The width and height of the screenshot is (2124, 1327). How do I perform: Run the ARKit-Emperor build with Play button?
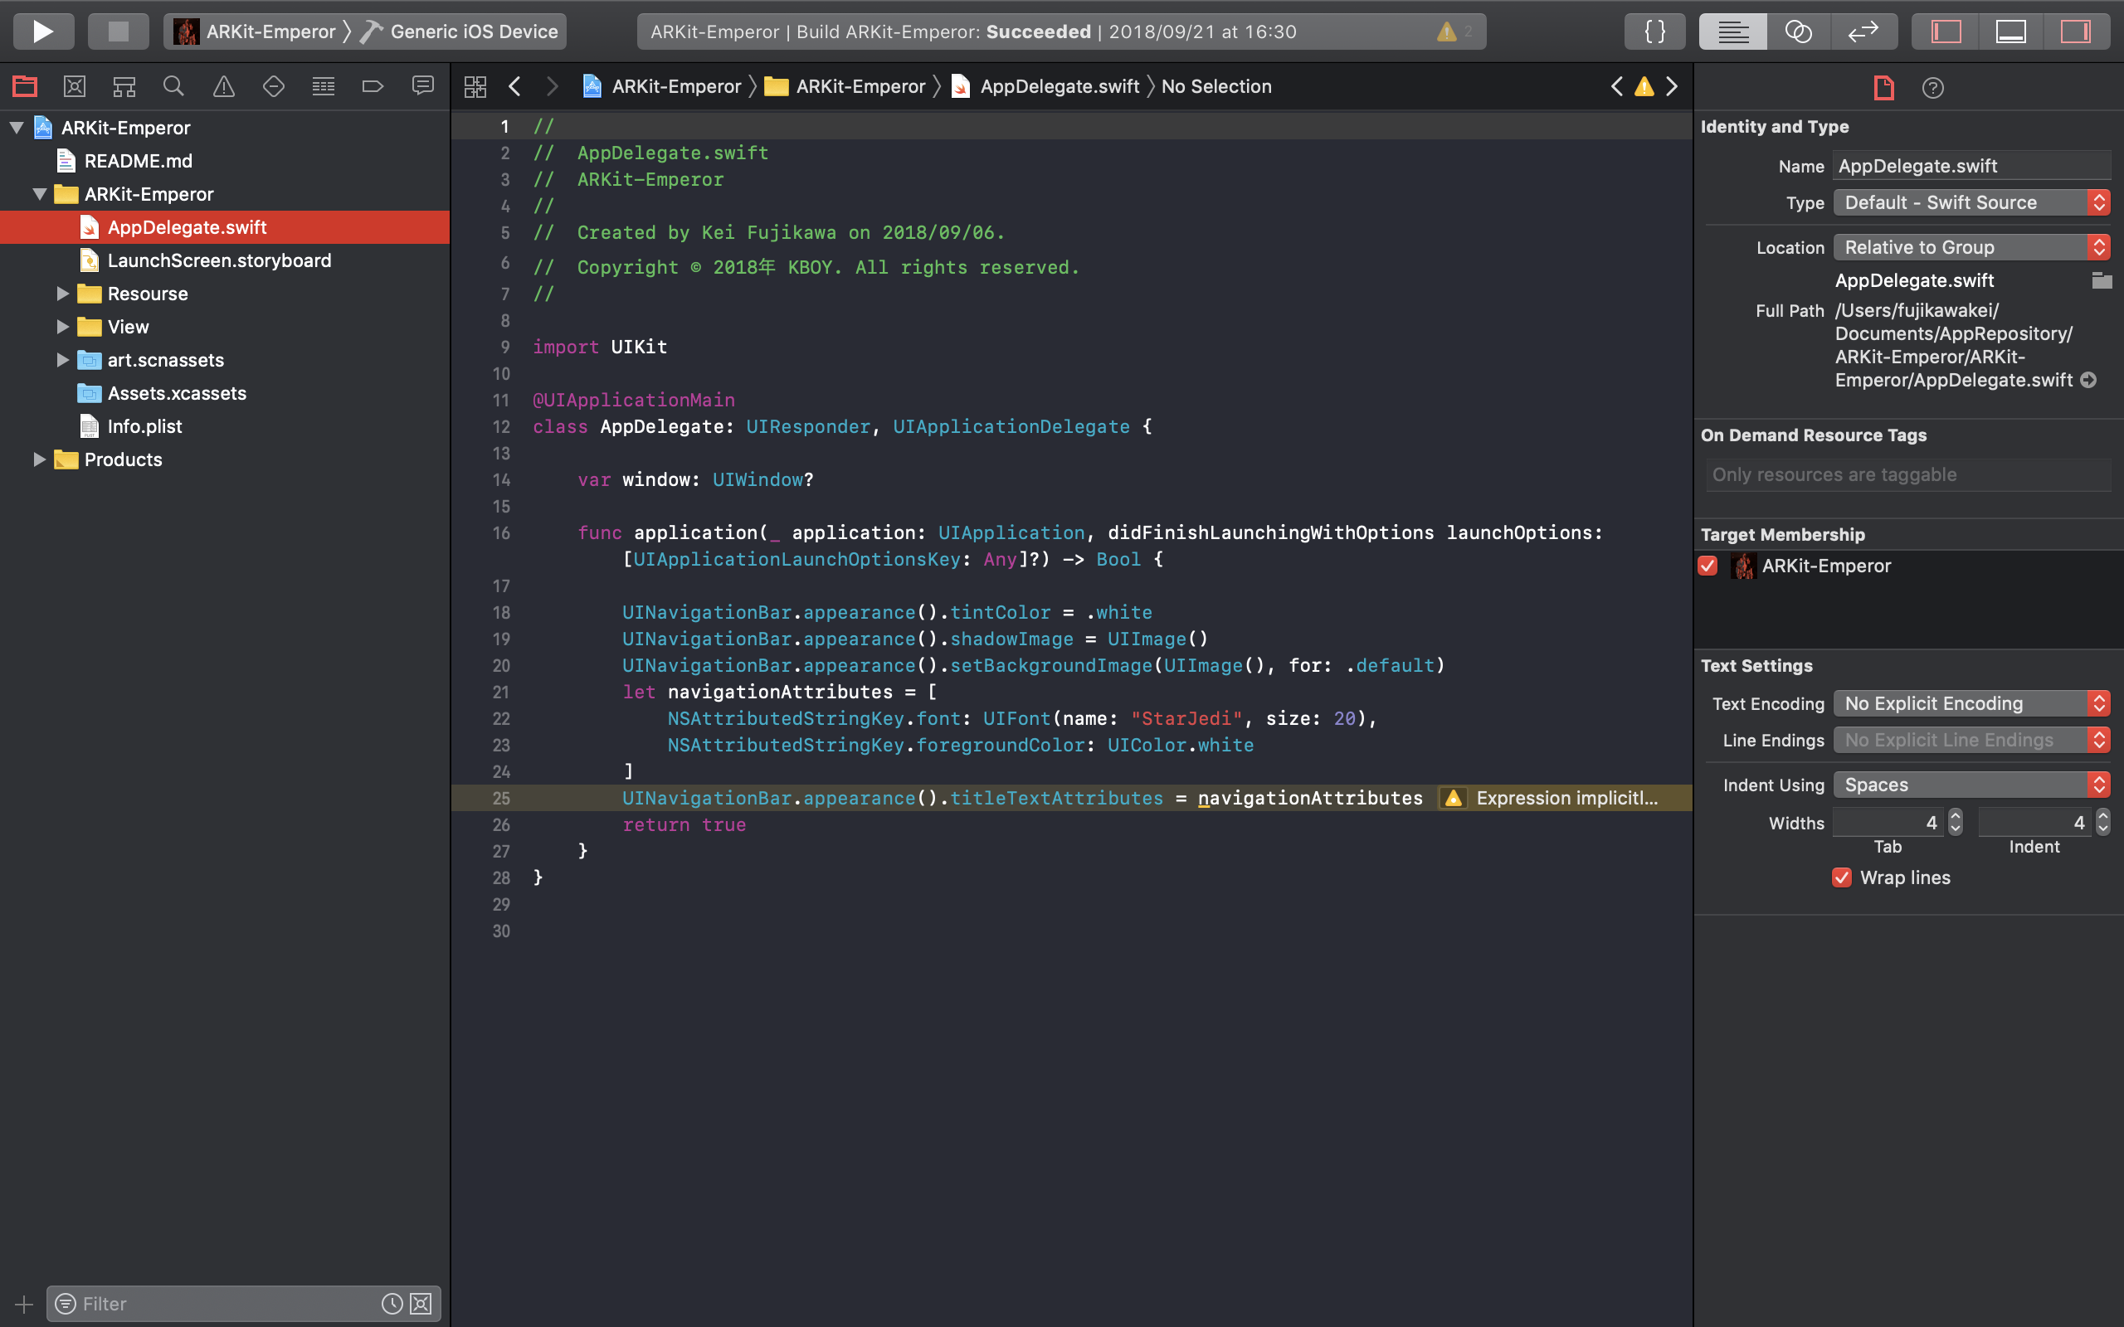point(42,32)
